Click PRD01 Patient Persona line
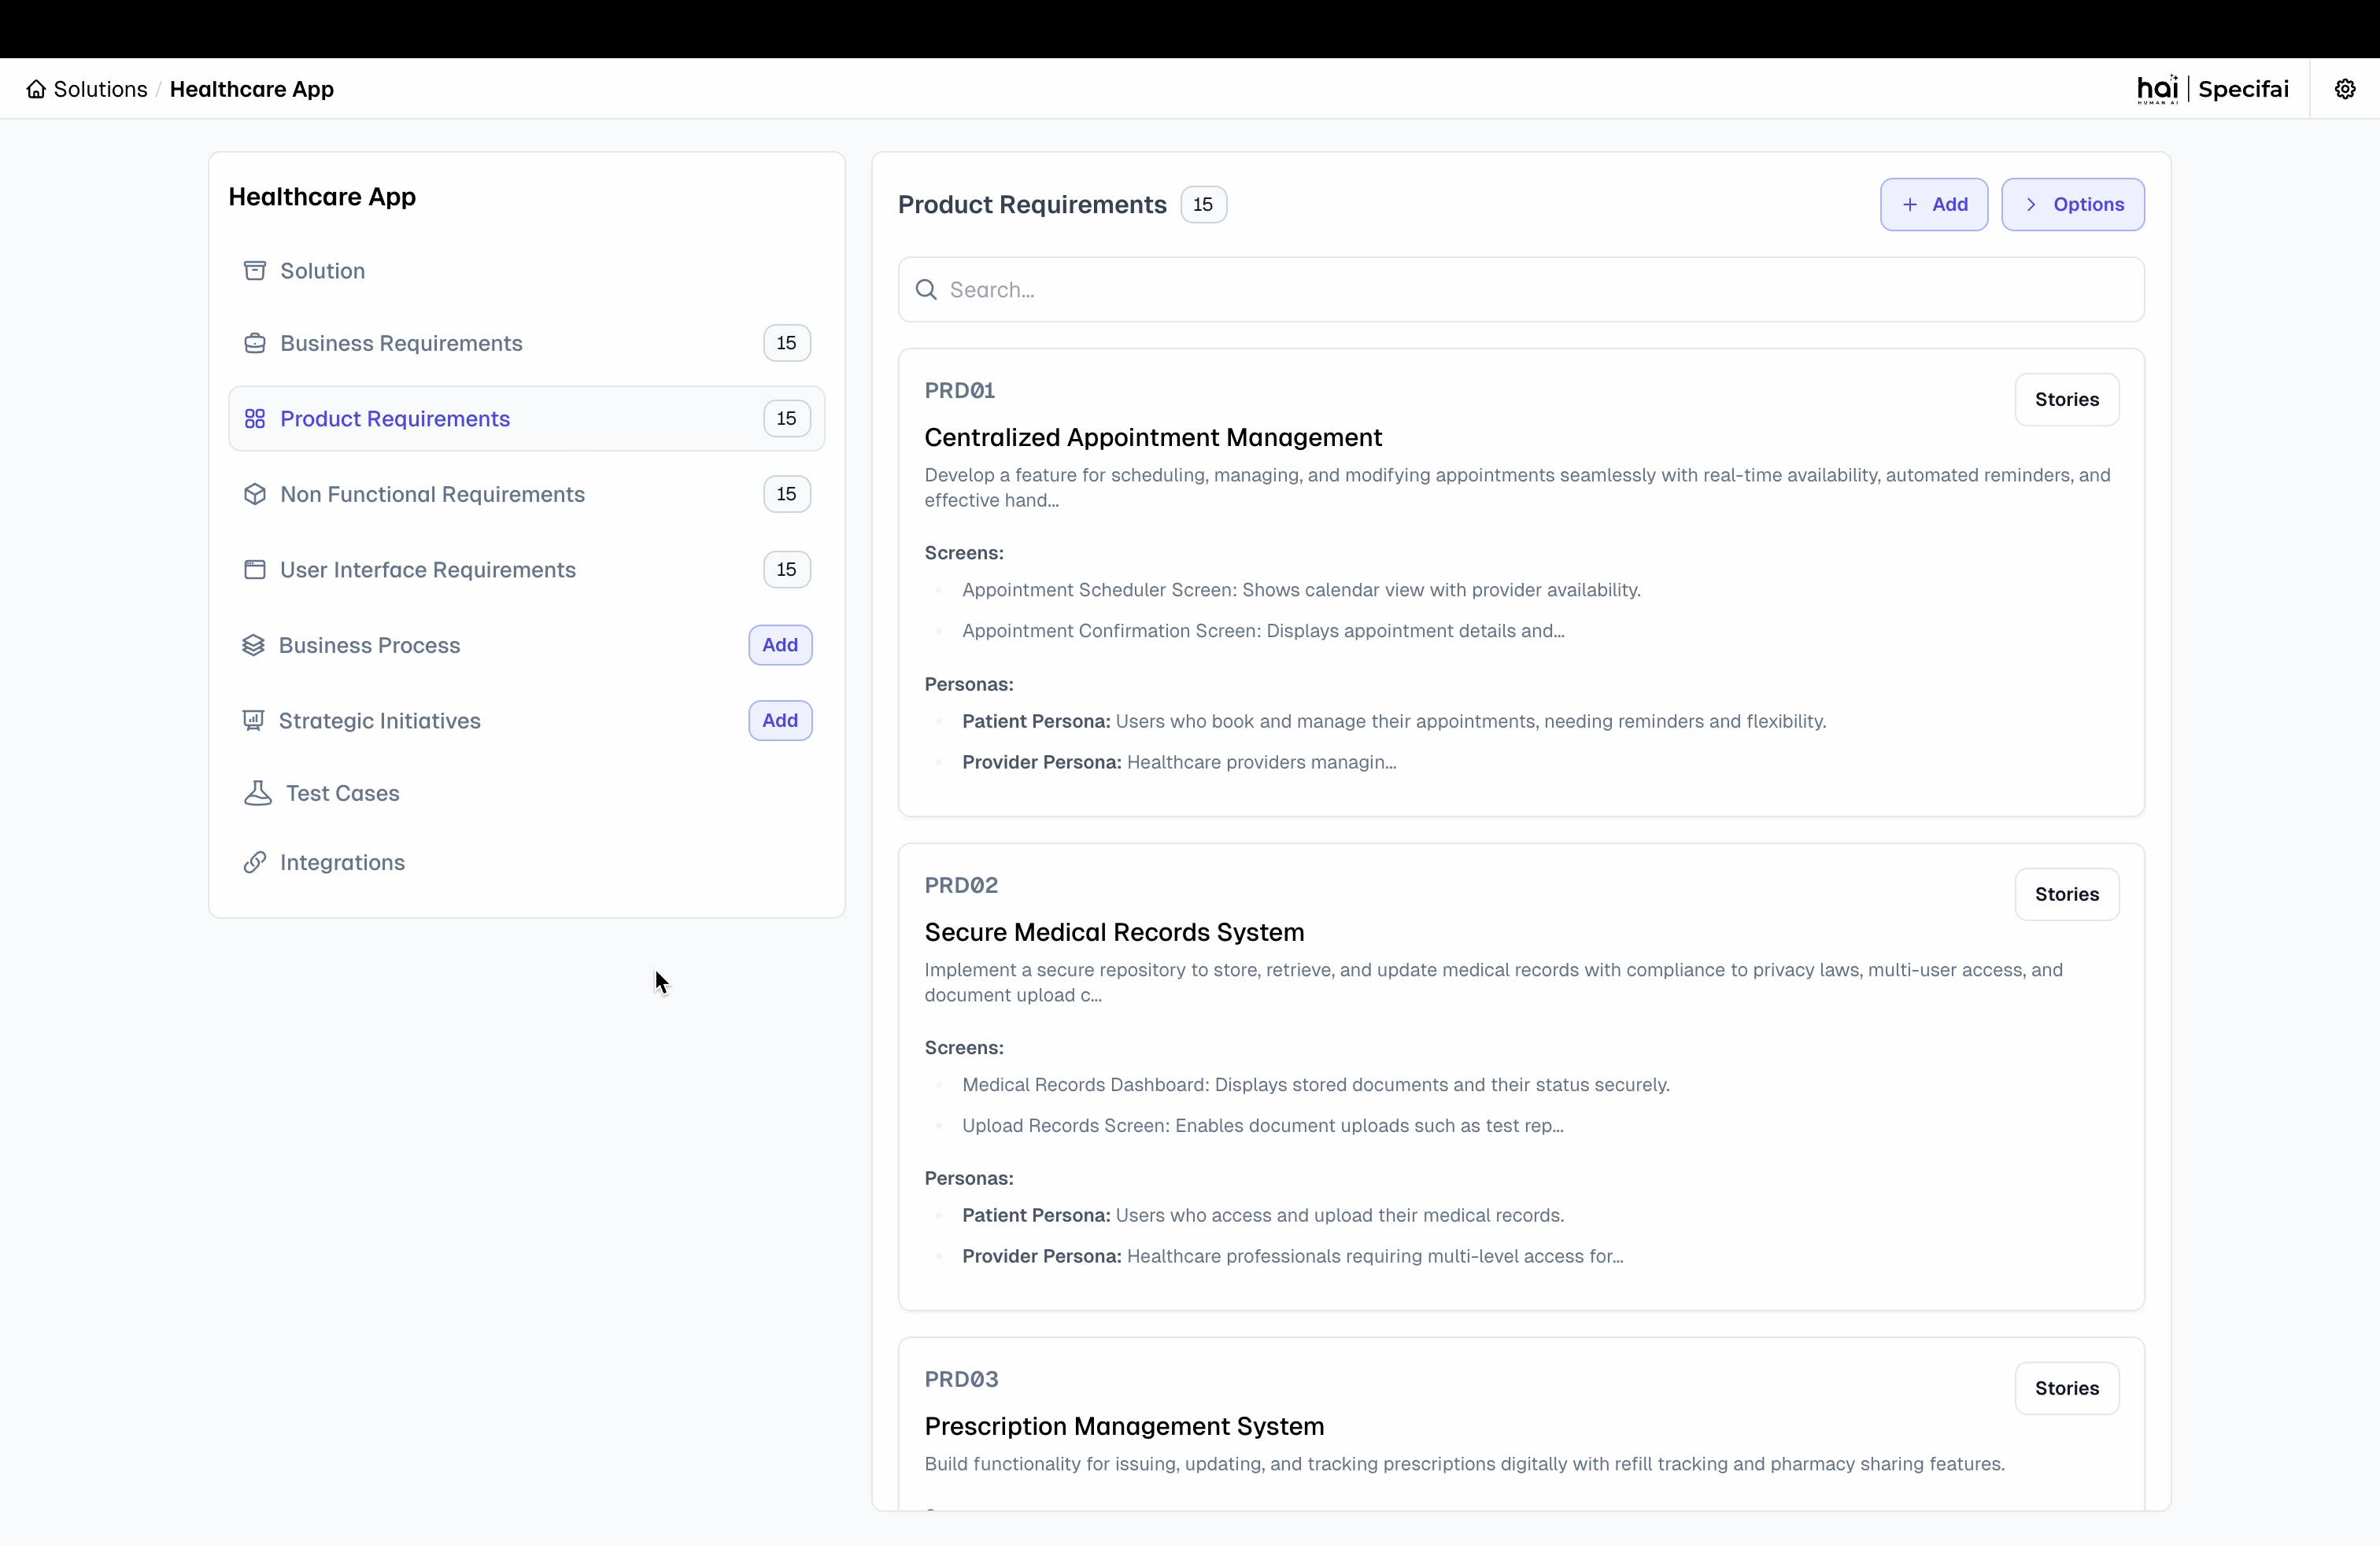The width and height of the screenshot is (2380, 1545). [1394, 721]
